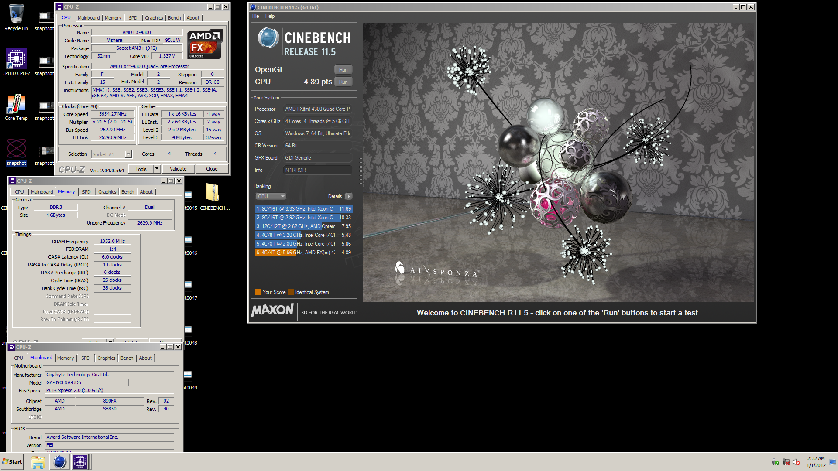Run the CPU test in CINEBENCH
Viewport: 838px width, 471px height.
click(343, 82)
